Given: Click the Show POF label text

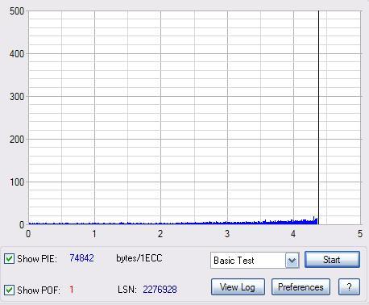Looking at the screenshot, I should pyautogui.click(x=39, y=290).
